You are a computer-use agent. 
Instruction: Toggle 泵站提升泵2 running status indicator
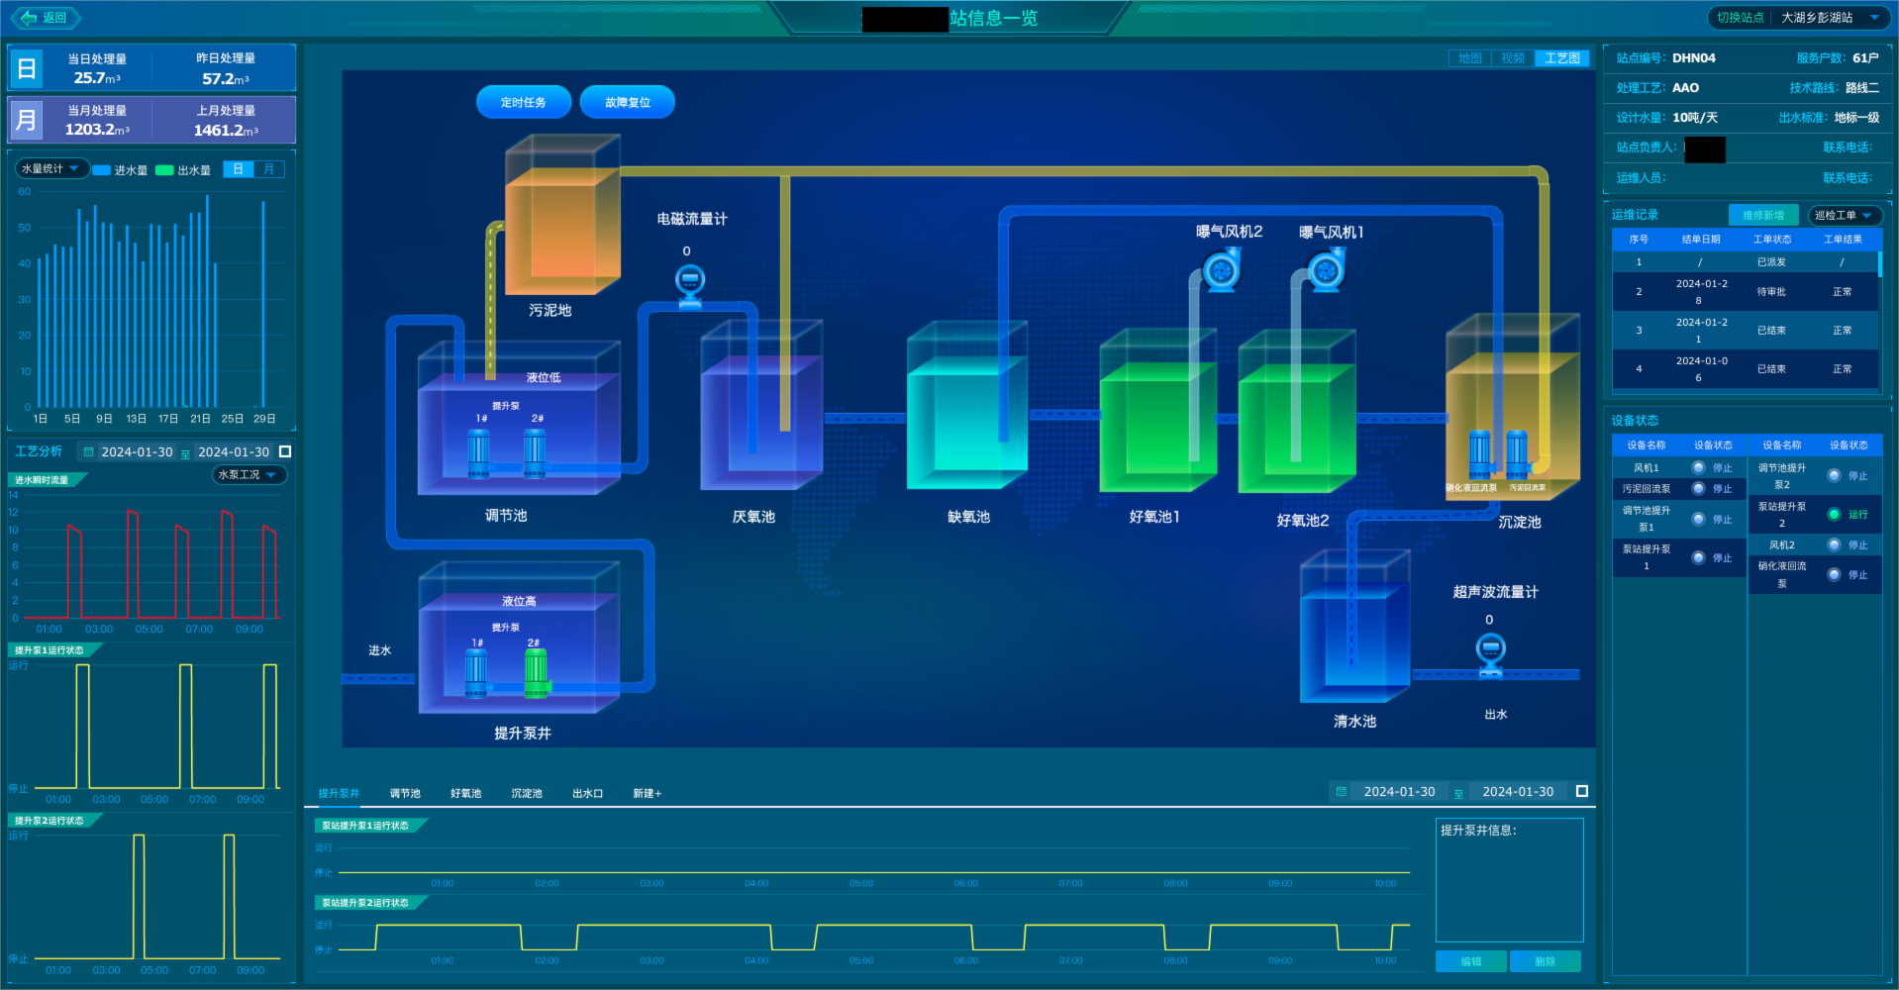point(1834,514)
